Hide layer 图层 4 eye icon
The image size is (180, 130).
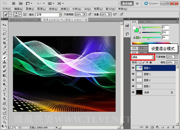[133, 68]
